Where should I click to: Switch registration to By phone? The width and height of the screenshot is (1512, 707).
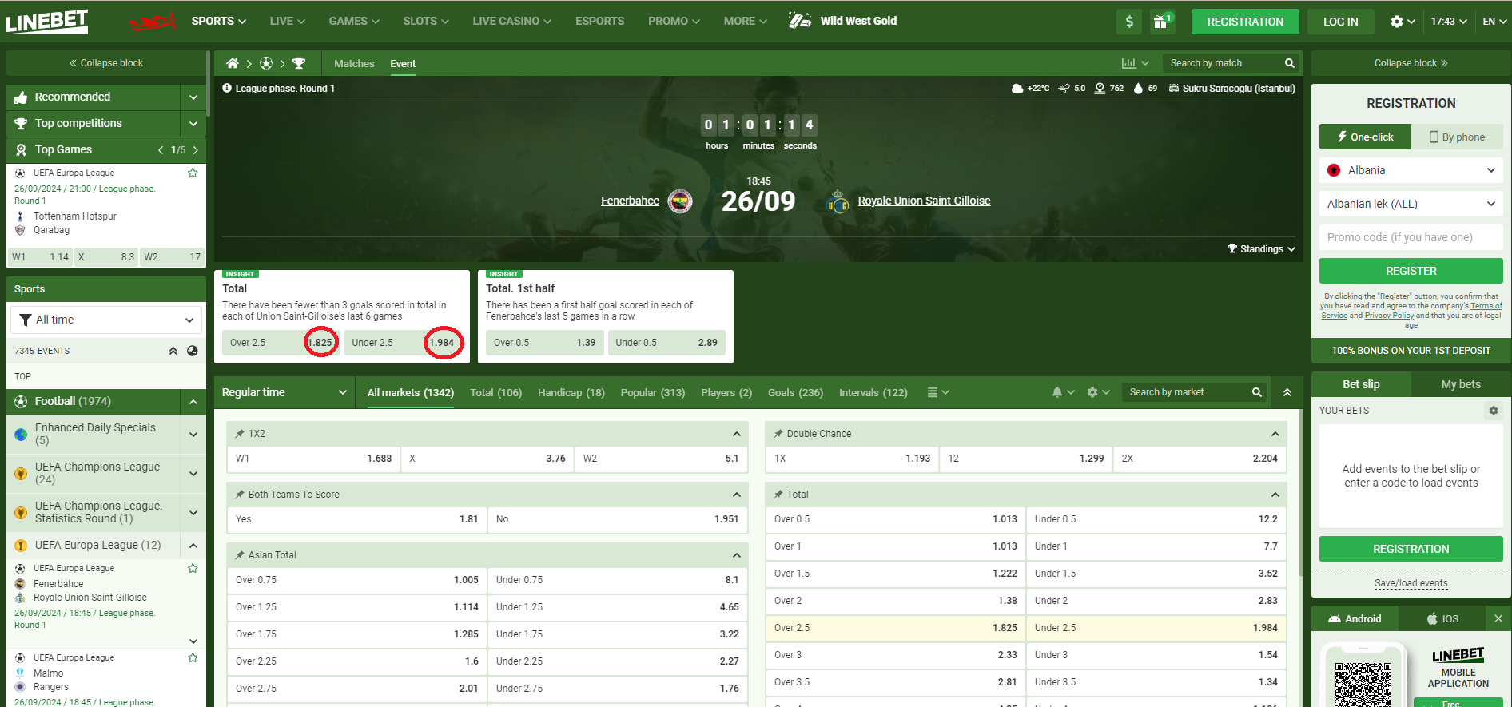1457,137
